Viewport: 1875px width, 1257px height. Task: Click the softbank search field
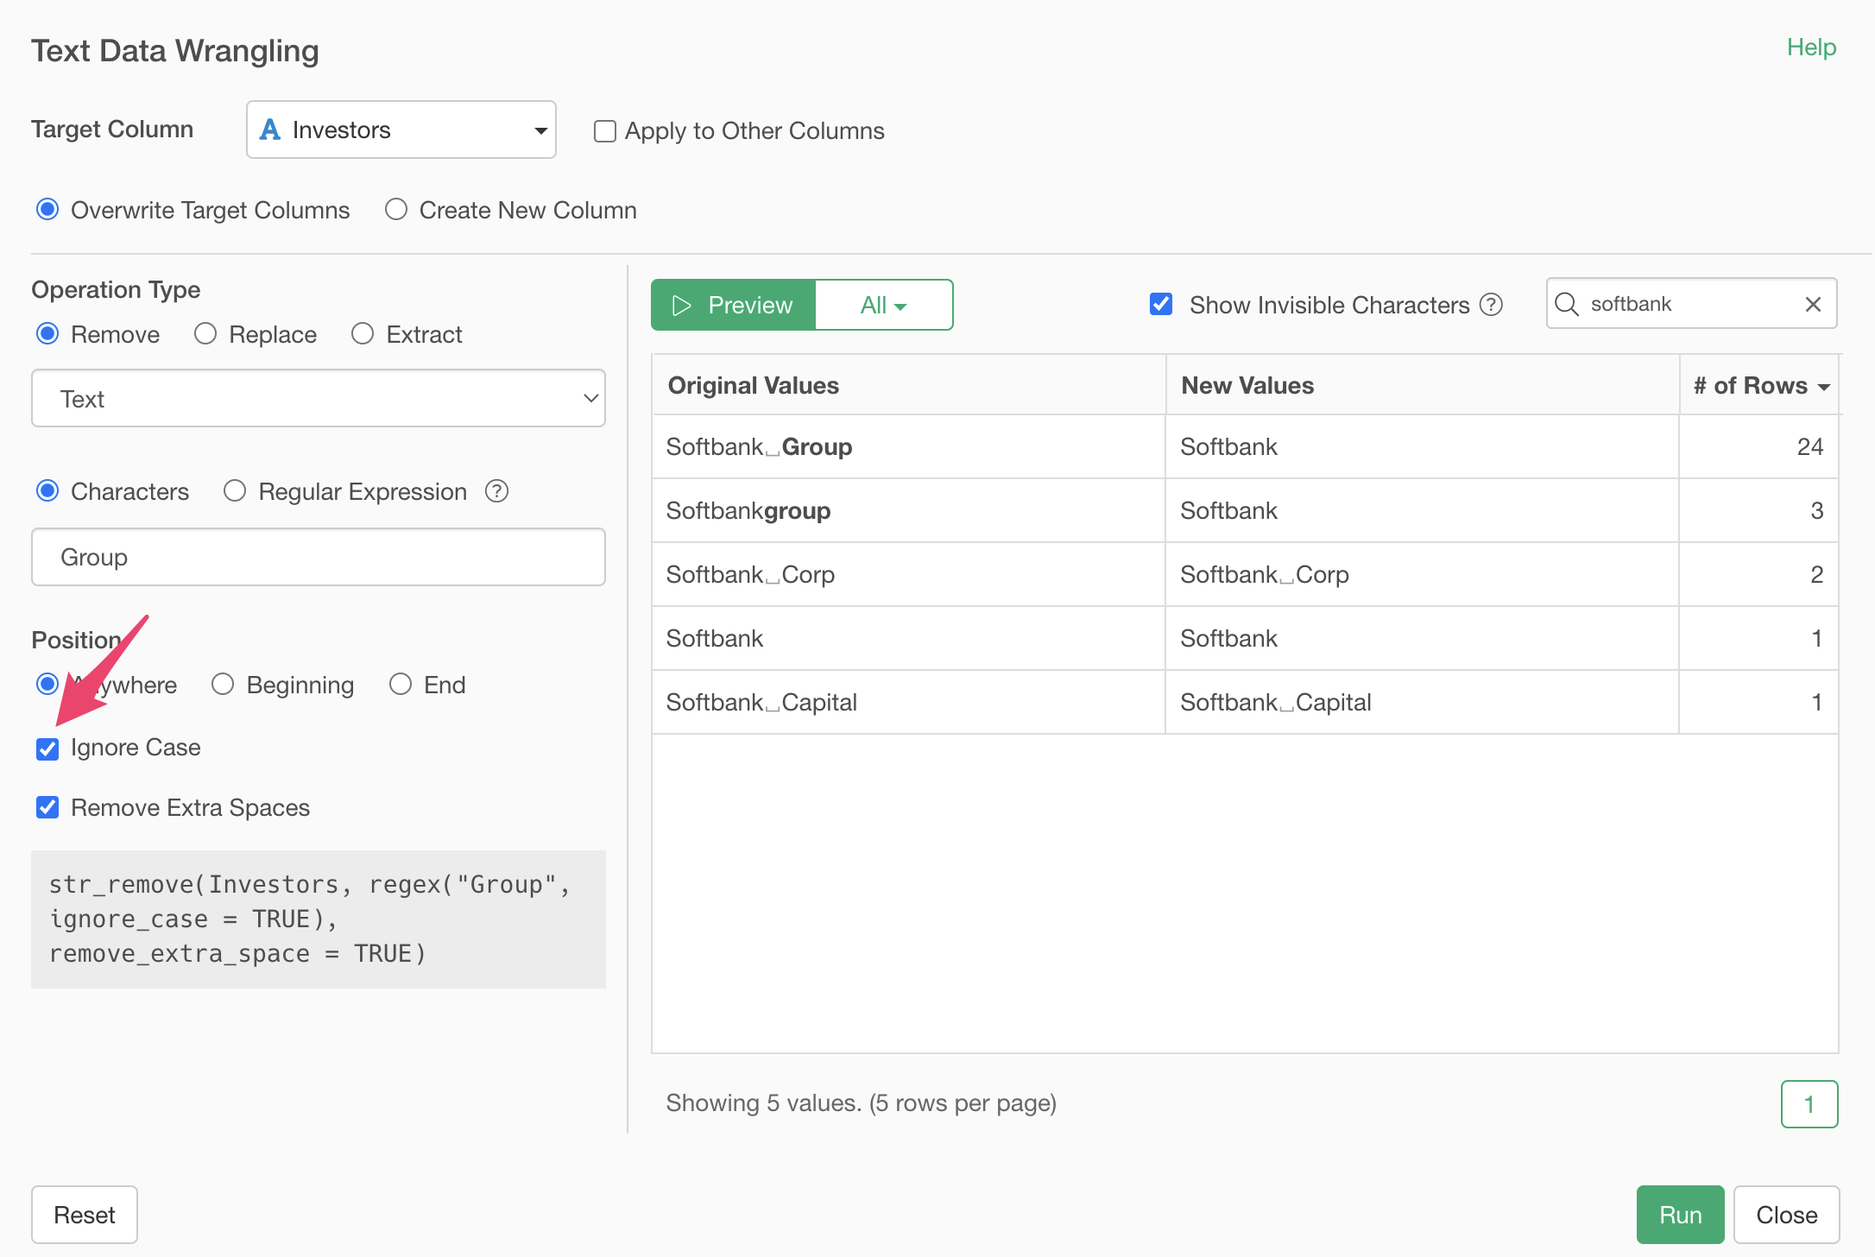1692,304
